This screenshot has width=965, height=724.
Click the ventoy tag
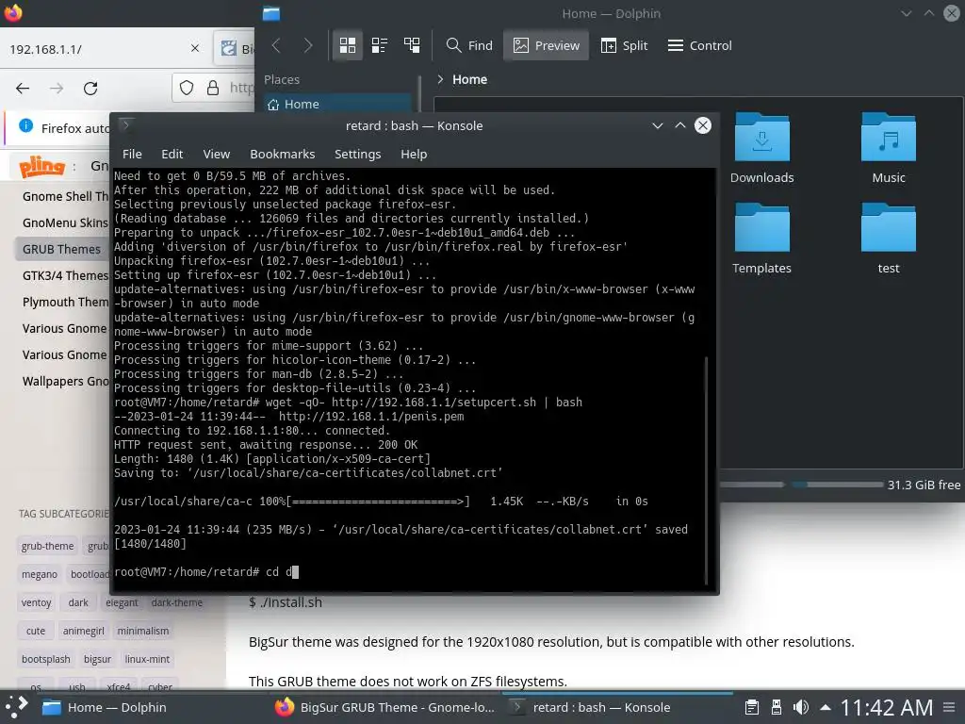[x=37, y=602]
